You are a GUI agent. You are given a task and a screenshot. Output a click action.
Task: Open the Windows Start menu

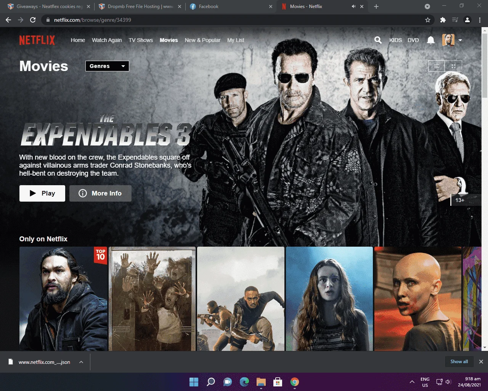194,382
